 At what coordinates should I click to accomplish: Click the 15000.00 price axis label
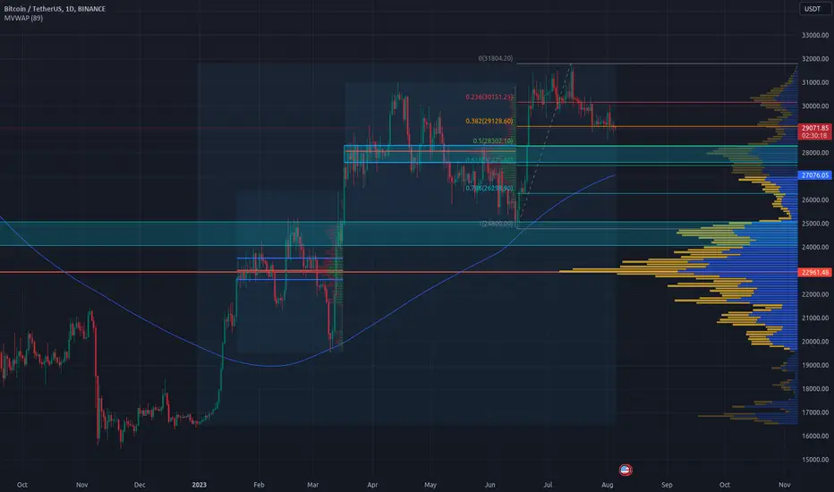tap(815, 460)
